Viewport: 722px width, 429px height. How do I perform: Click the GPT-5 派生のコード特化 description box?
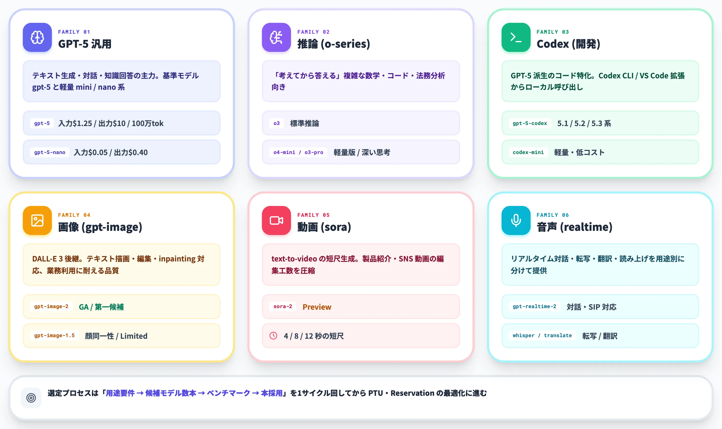click(600, 81)
